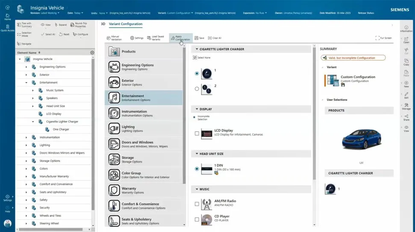Click the Apply Configuration toolbar icon
The image size is (415, 232).
(173, 38)
